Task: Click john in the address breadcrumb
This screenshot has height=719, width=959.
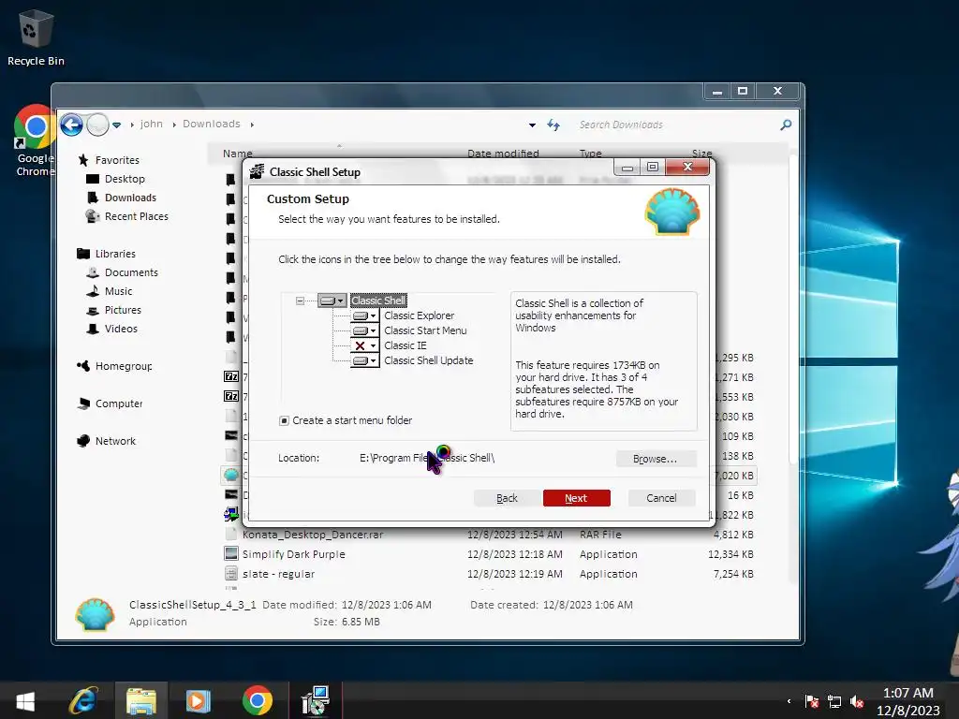Action: [151, 125]
